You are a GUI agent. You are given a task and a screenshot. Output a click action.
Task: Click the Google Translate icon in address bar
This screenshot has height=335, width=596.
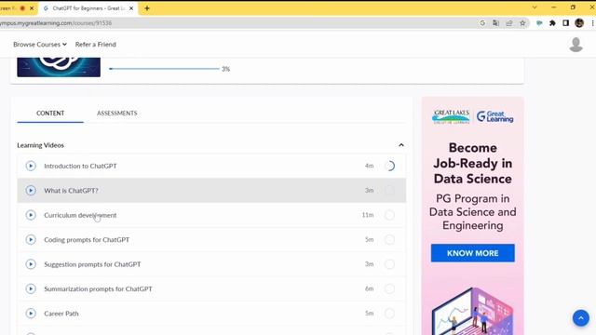(495, 23)
